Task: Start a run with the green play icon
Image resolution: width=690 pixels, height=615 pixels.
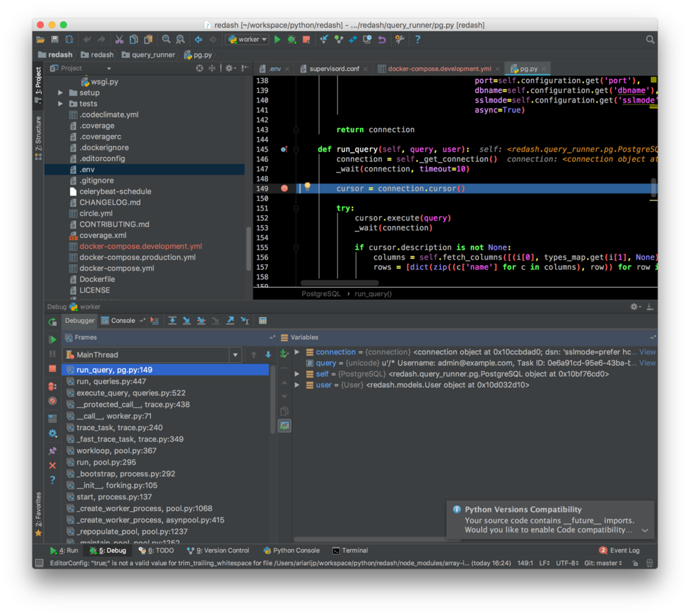Action: 277,40
